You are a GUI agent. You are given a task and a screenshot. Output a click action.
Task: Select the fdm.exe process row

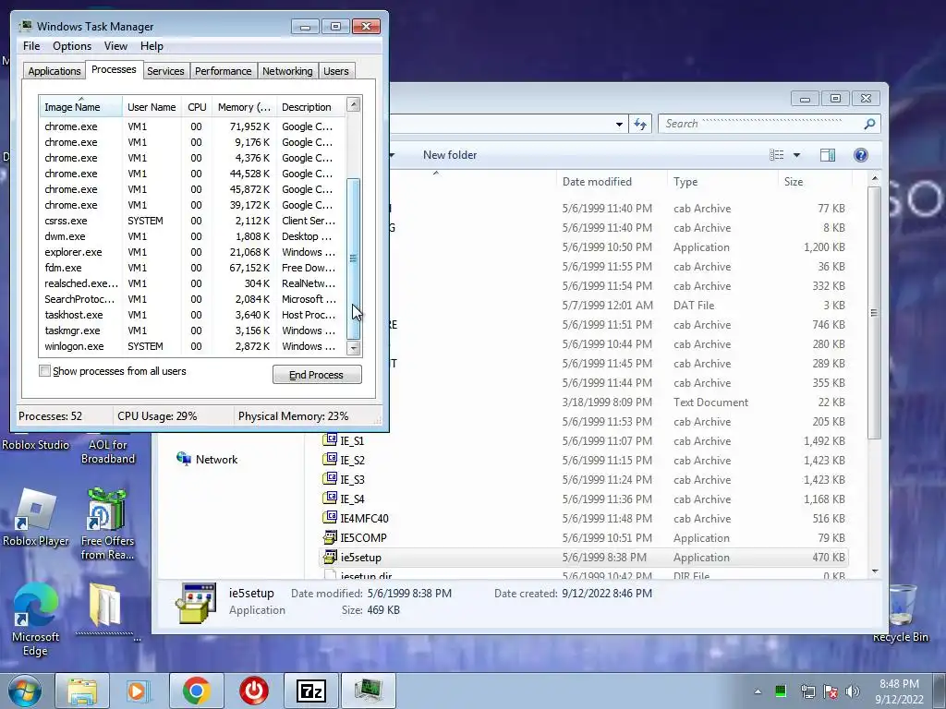pos(192,268)
